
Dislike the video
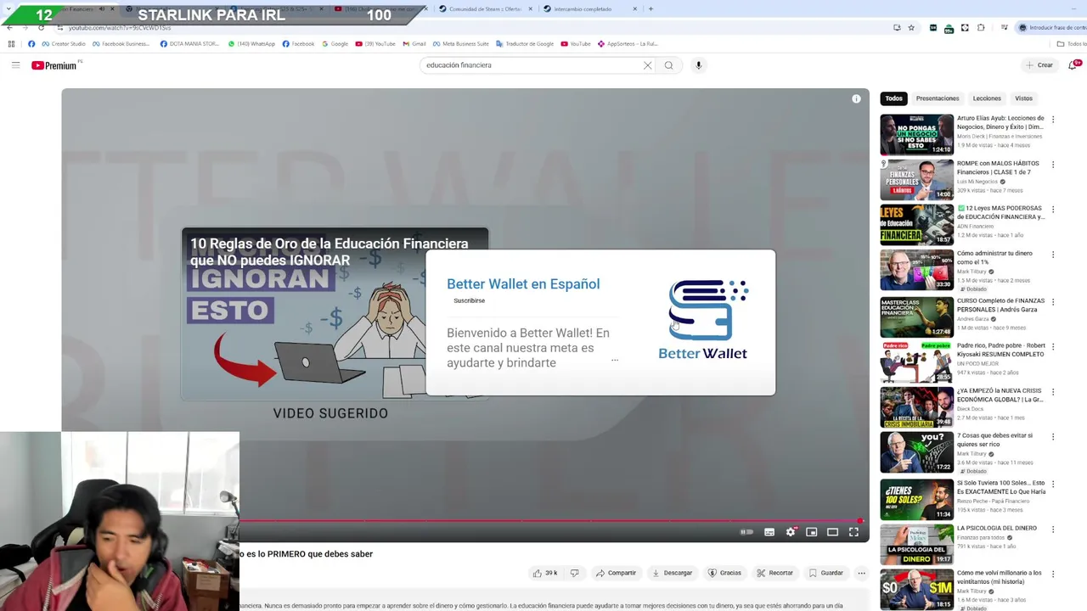pos(574,573)
